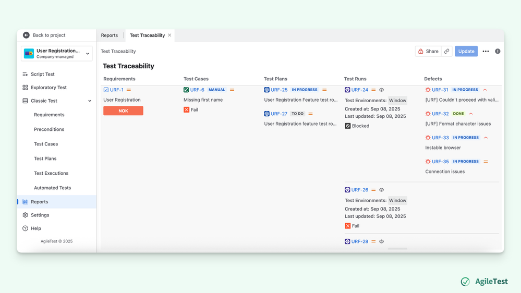Click the Fail status icon under URF-26

click(x=347, y=226)
